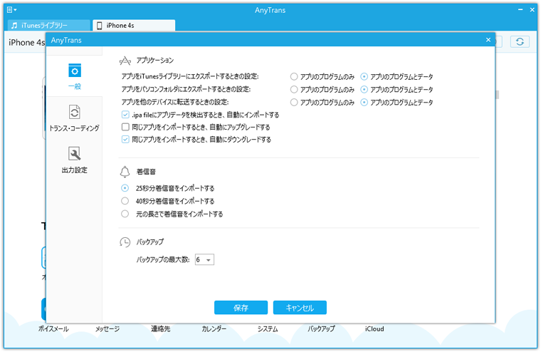Toggle .ipa file auto import checkbox
Screen dimensions: 541x352
coord(125,114)
